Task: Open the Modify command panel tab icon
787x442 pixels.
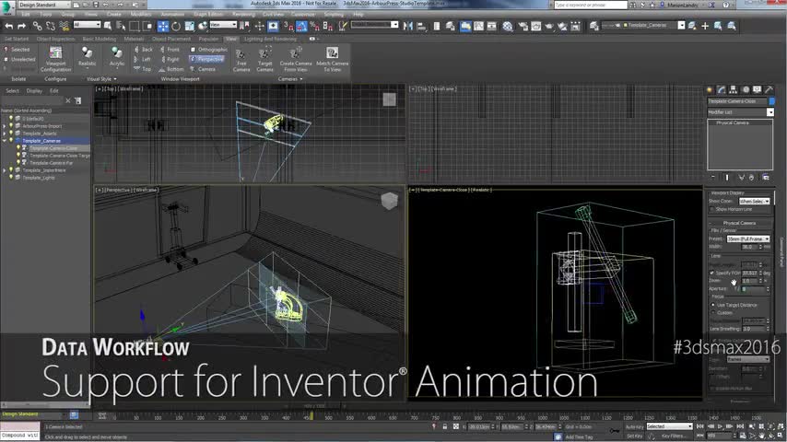Action: 722,90
